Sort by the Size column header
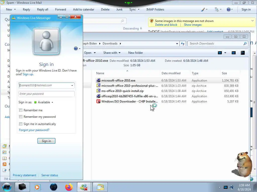 point(224,73)
